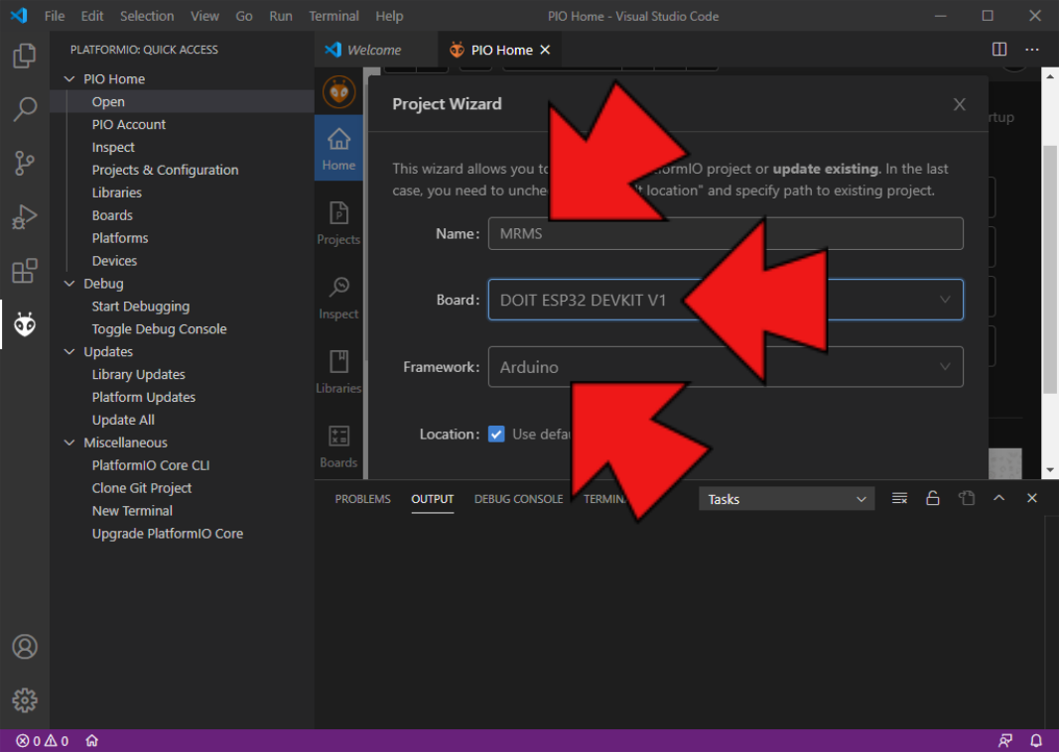Collapse the Debug section in Quick Access
Viewport: 1059px width, 752px height.
[69, 284]
